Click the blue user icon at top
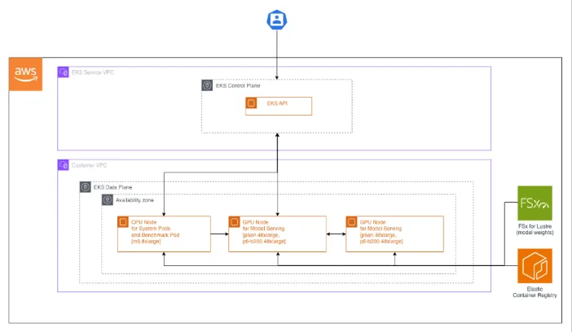This screenshot has height=332, width=572. (277, 20)
